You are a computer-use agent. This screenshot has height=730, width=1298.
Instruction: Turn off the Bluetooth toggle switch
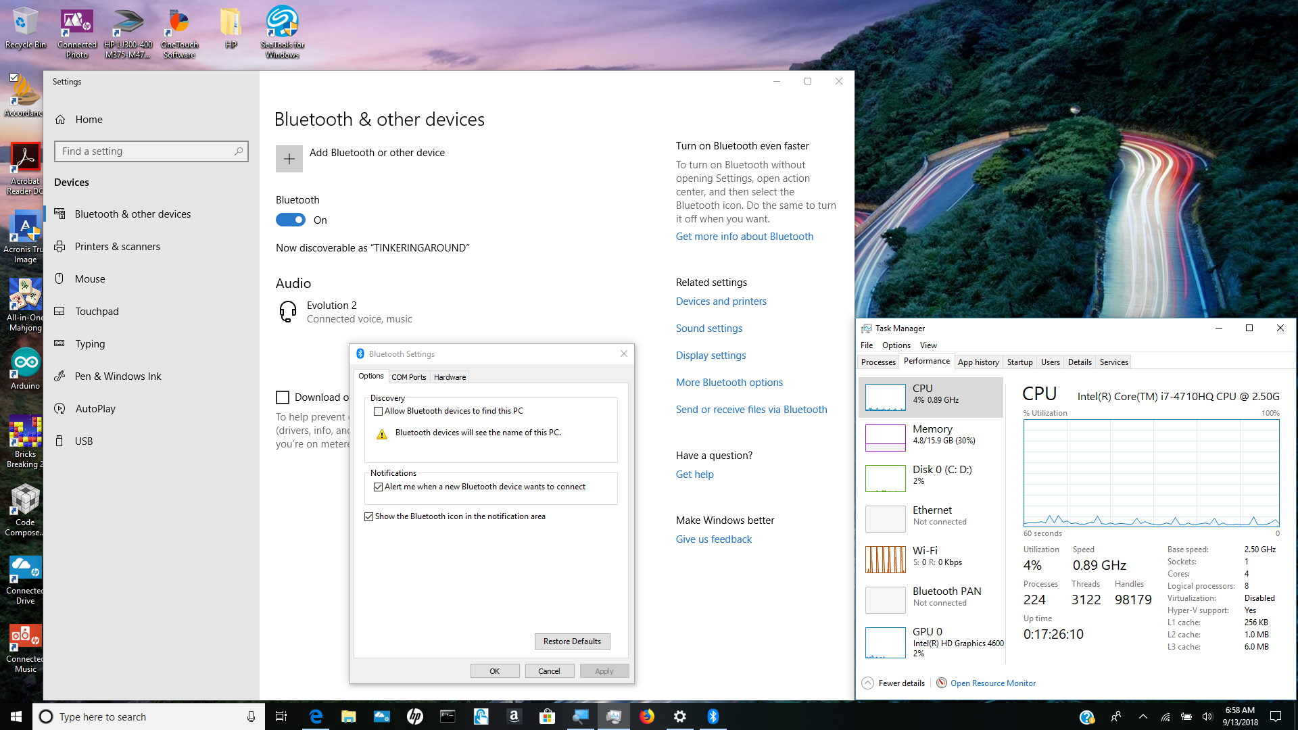pyautogui.click(x=291, y=220)
